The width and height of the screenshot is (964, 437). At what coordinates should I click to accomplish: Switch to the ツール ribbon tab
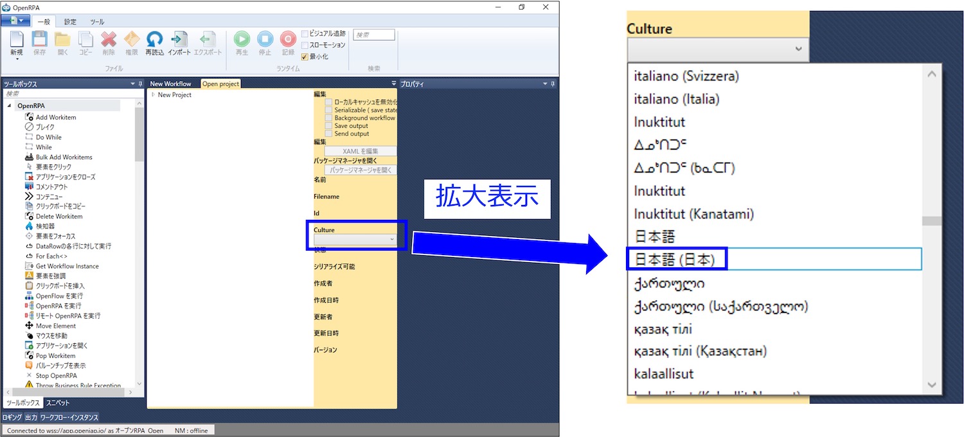97,21
